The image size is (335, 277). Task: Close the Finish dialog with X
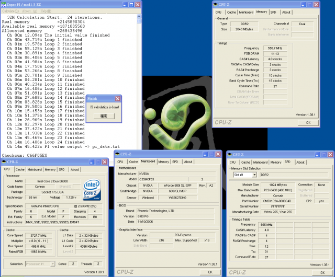(118, 99)
